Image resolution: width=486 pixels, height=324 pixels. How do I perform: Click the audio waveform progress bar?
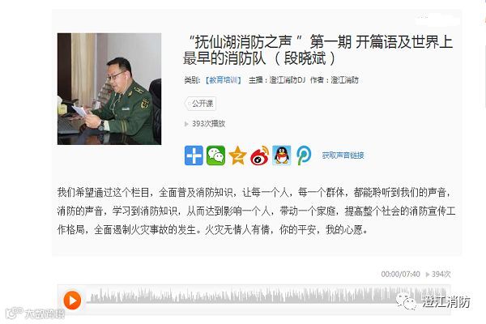click(x=268, y=296)
